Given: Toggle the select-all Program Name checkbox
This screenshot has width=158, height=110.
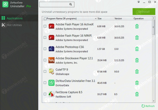Looking at the screenshot, I should (45, 19).
